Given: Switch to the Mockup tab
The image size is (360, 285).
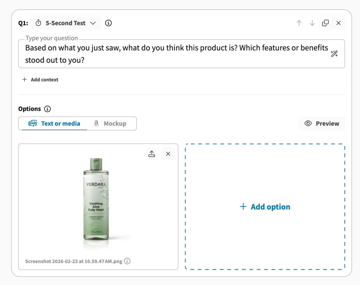Looking at the screenshot, I should click(x=110, y=124).
